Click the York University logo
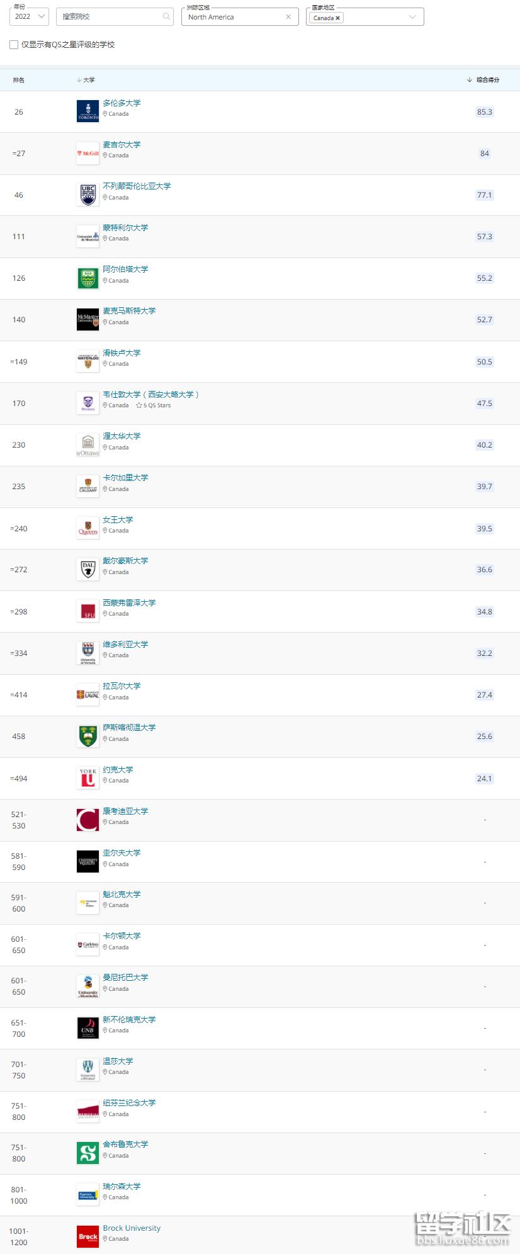This screenshot has width=520, height=1254. click(88, 778)
